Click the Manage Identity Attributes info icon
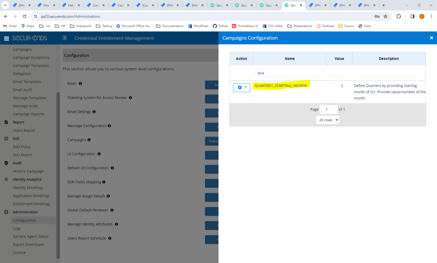This screenshot has height=263, width=437. tap(117, 224)
